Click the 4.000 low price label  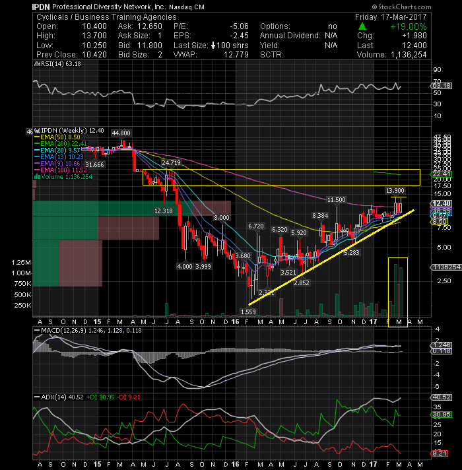[185, 266]
